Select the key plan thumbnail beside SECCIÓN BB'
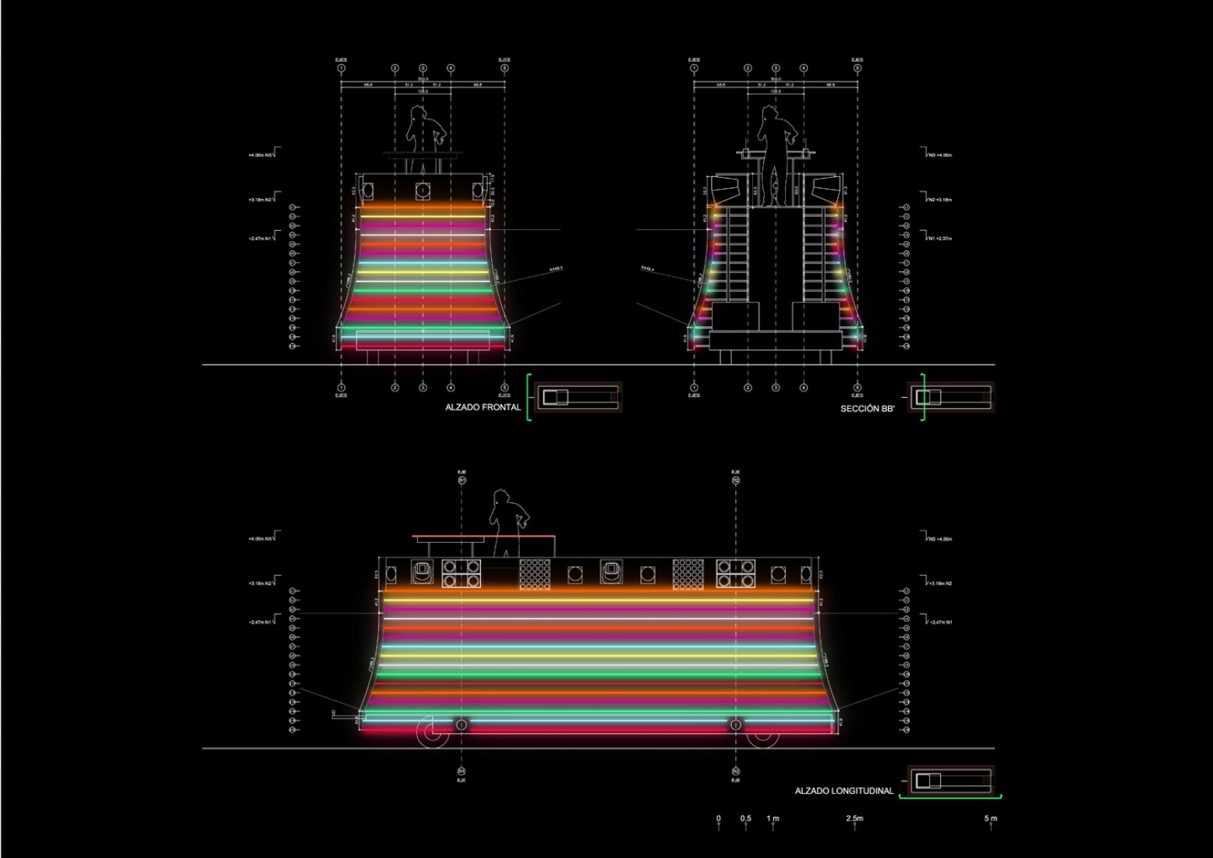The image size is (1213, 858). point(952,398)
